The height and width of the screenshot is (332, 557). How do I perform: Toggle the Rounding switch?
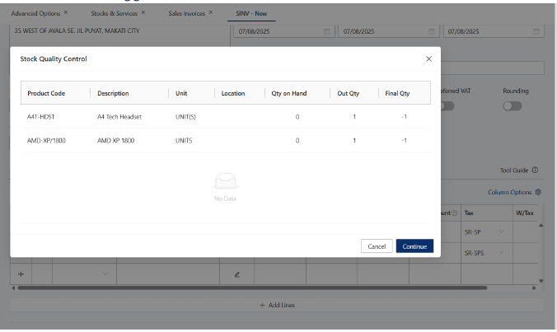click(513, 105)
